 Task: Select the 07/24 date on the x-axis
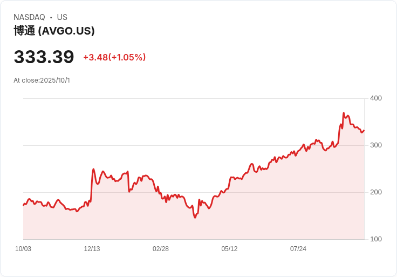tap(298, 249)
